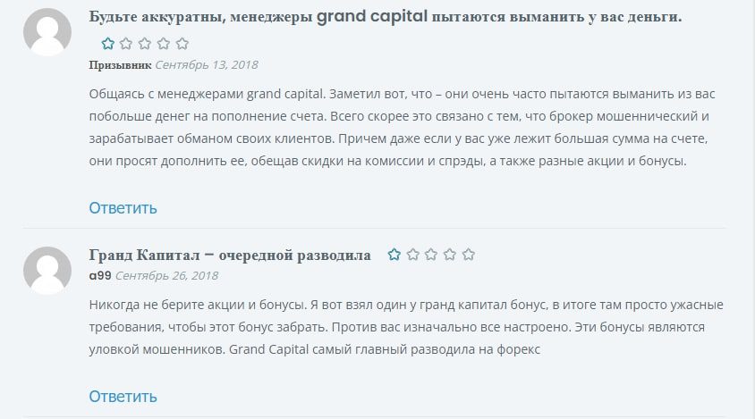Click fifth star in Призывник review rating

[182, 44]
